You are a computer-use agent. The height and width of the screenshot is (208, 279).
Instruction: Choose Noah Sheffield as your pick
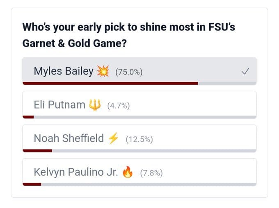tap(139, 139)
